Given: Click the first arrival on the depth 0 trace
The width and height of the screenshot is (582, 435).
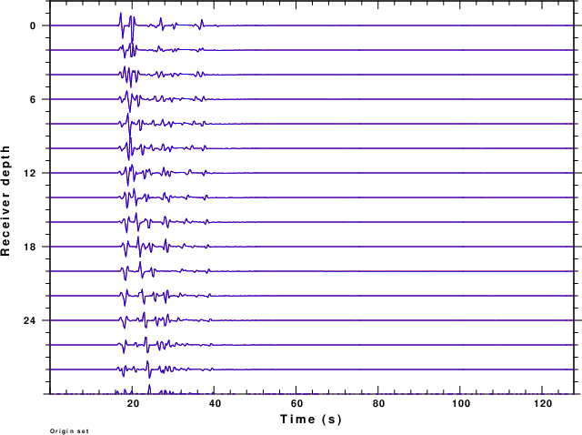Looking at the screenshot, I should [121, 25].
